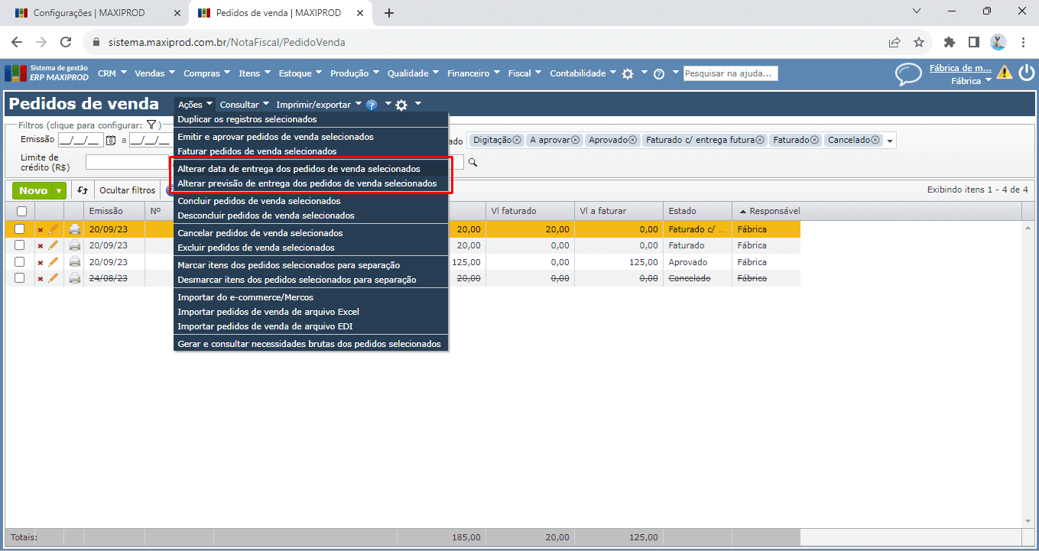
Task: Toggle the select-all checkbox in table header
Action: pos(21,211)
